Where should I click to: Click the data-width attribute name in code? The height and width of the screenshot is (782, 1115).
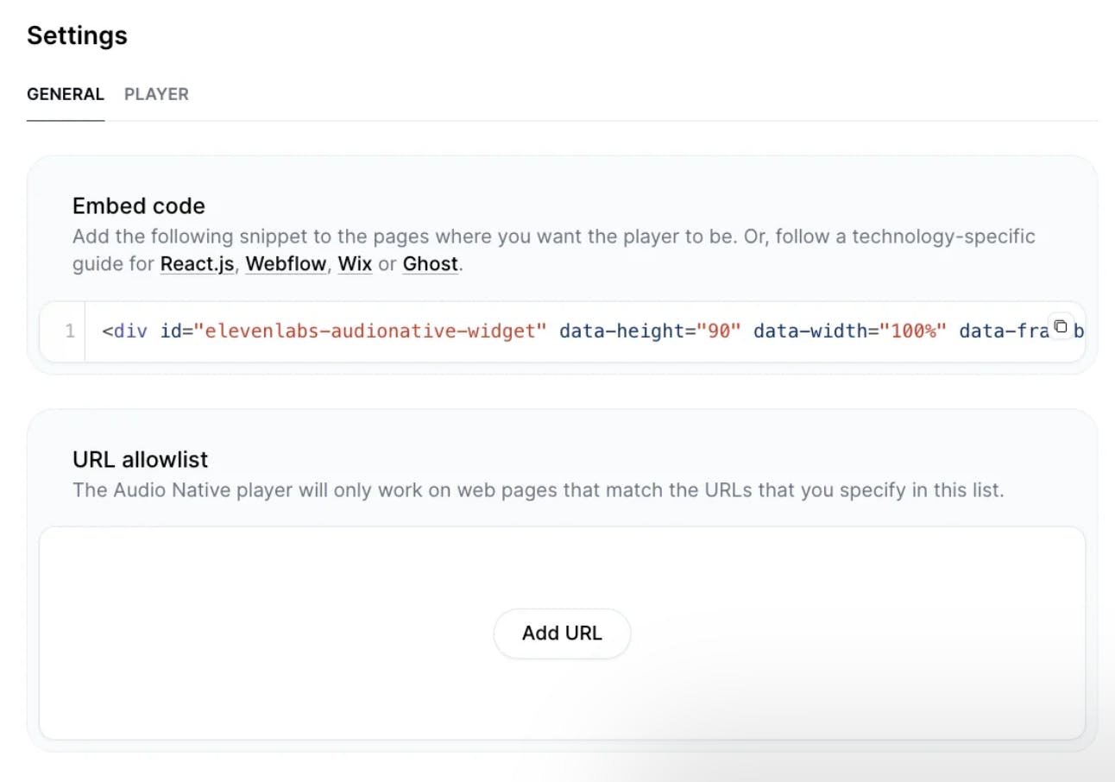(809, 331)
